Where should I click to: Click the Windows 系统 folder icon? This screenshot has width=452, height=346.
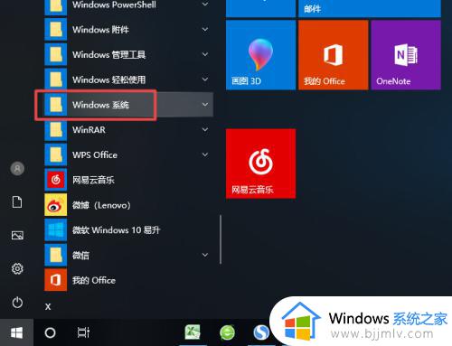pyautogui.click(x=56, y=105)
